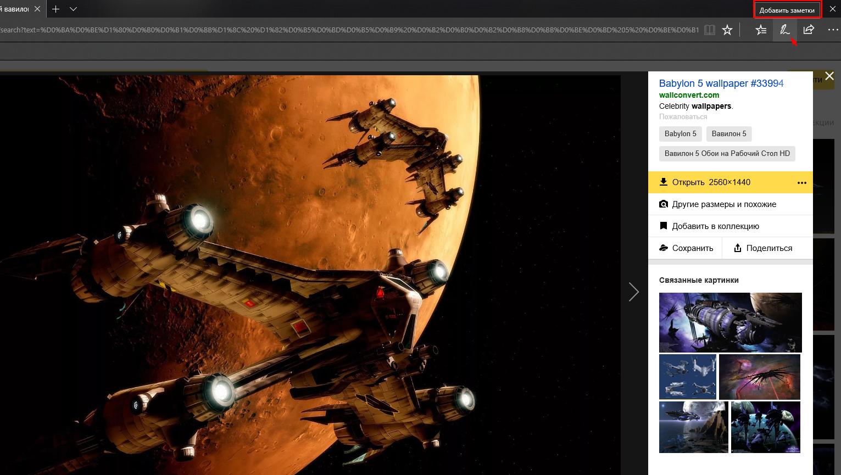Open the Hub favorites list icon
The image size is (841, 475).
pos(761,30)
